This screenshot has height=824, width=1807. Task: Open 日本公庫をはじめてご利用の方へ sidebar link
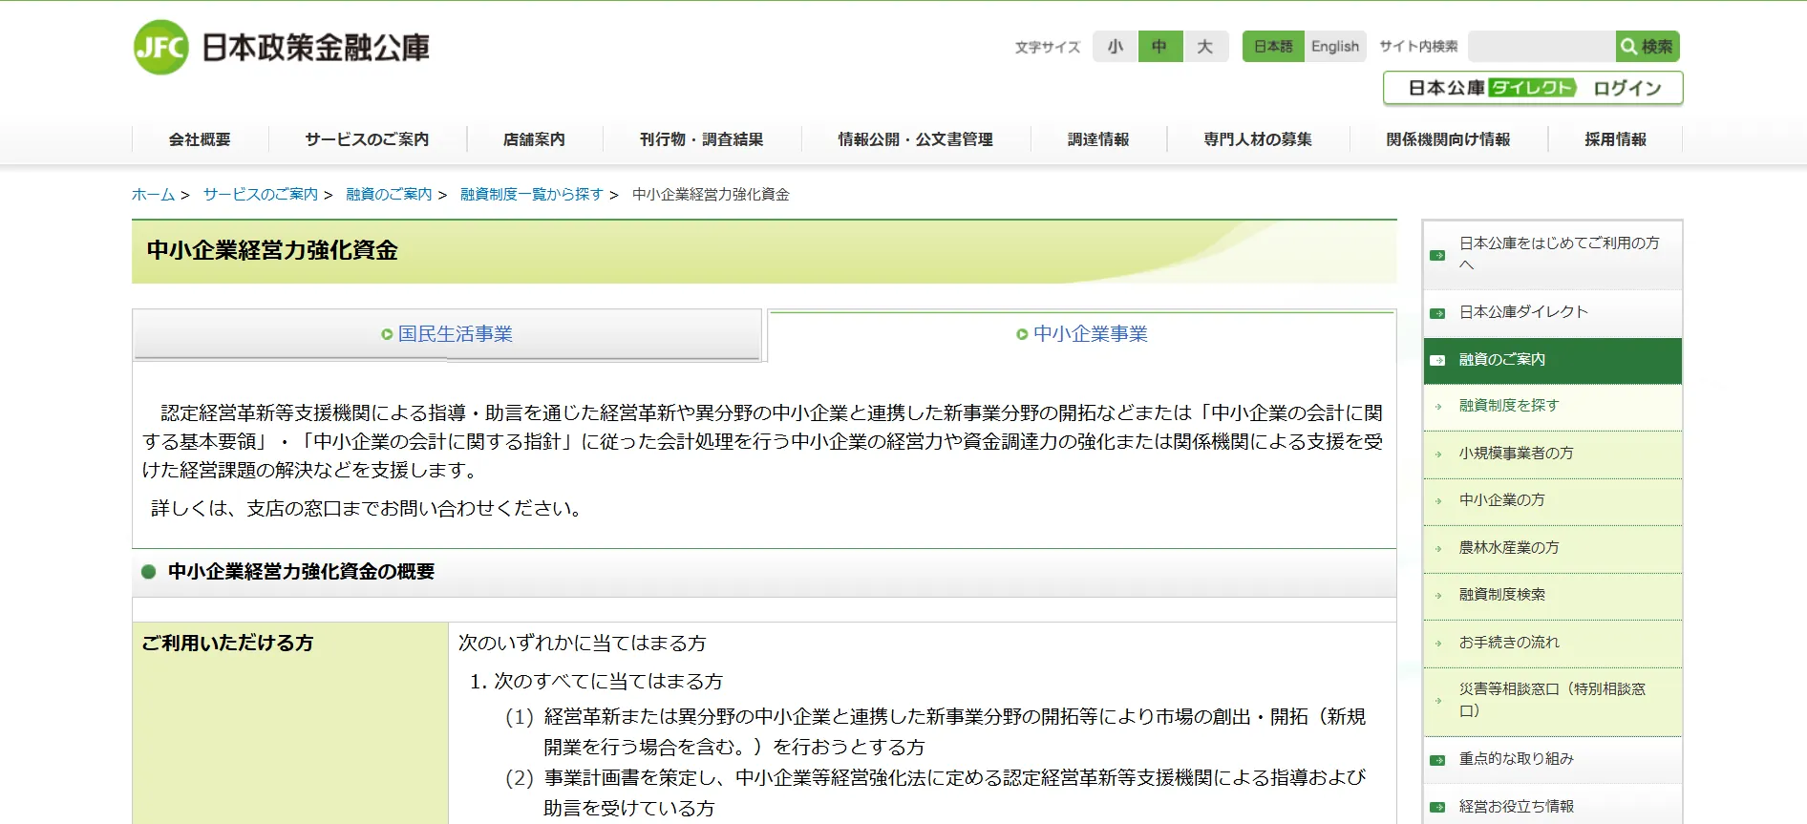click(x=1553, y=255)
